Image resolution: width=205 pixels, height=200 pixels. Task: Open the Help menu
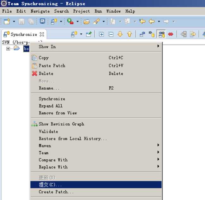[x=130, y=11]
